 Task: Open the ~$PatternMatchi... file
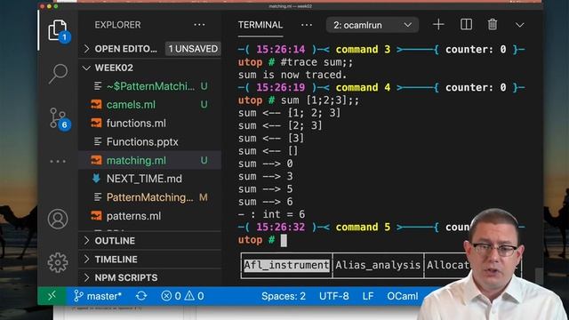(x=150, y=86)
